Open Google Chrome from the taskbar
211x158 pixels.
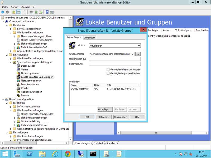[x=68, y=154]
